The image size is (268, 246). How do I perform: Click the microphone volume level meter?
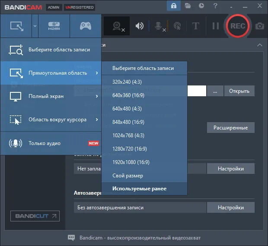point(167,26)
